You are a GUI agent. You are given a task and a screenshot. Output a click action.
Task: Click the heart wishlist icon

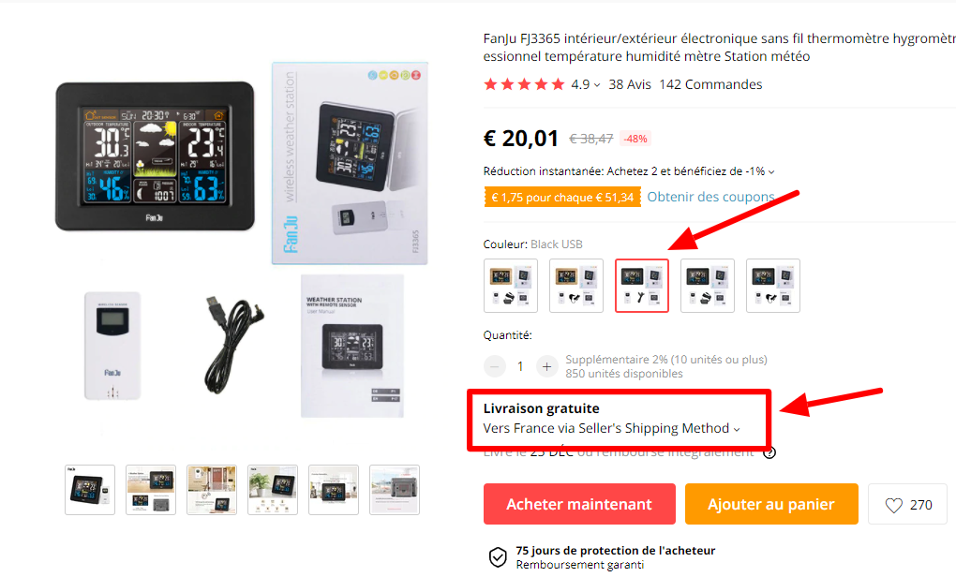[893, 505]
